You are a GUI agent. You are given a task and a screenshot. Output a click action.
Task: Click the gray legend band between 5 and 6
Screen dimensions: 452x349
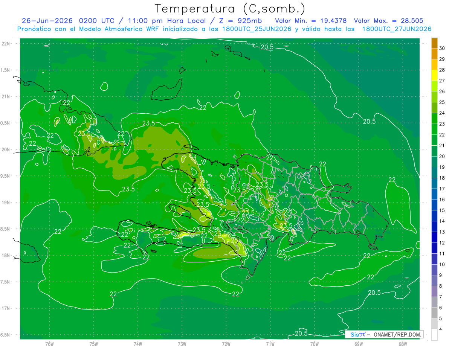click(x=434, y=313)
